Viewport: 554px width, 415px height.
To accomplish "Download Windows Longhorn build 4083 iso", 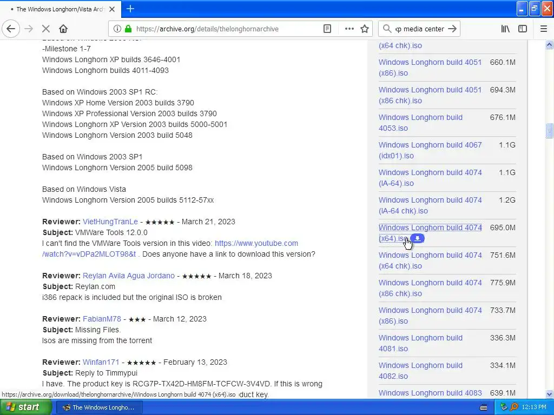I will pos(430,393).
